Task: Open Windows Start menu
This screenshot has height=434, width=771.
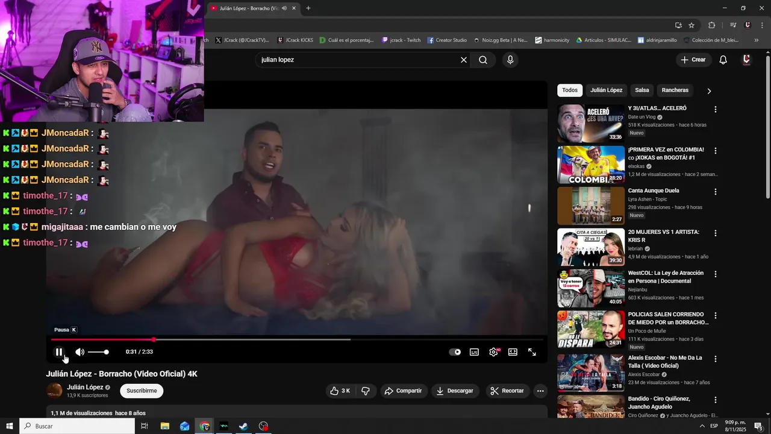Action: 9,426
